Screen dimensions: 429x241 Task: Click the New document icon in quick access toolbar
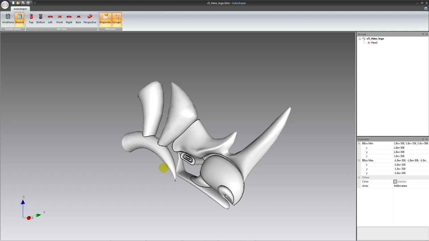click(13, 3)
